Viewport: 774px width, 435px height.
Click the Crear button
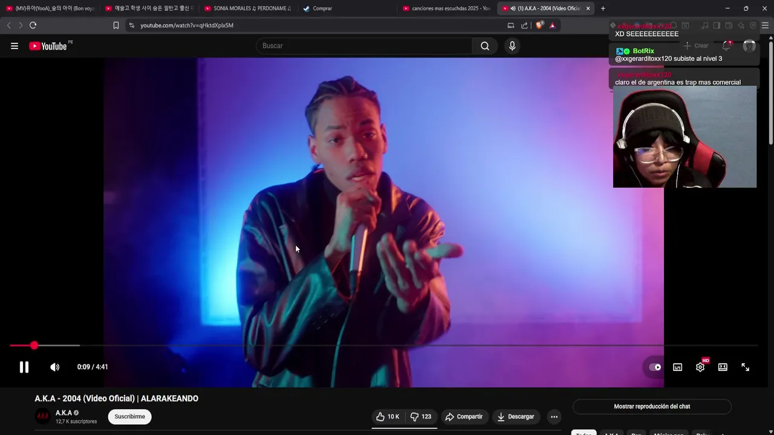(x=696, y=46)
